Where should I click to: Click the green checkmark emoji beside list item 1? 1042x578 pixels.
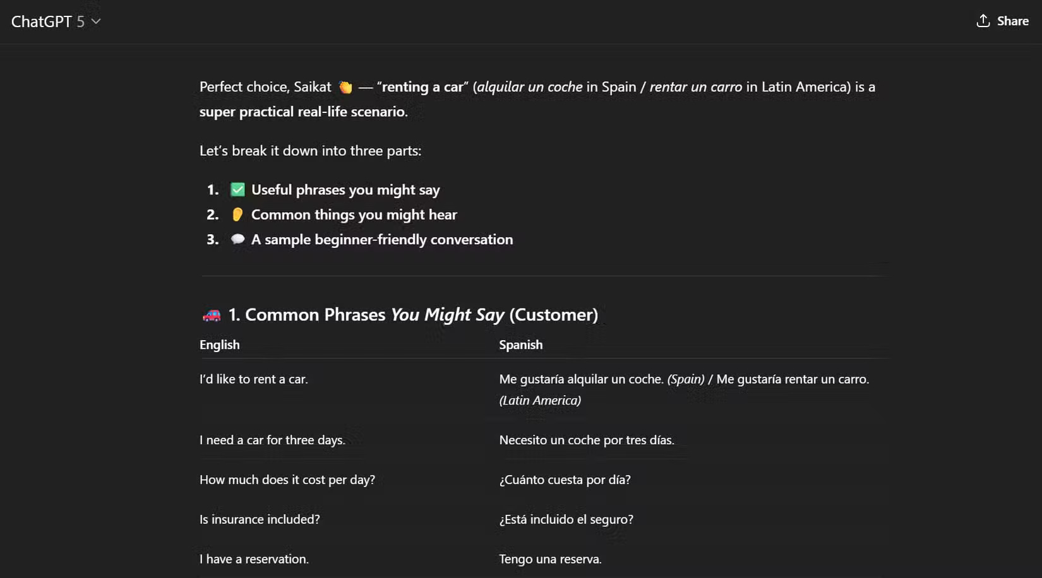click(237, 189)
